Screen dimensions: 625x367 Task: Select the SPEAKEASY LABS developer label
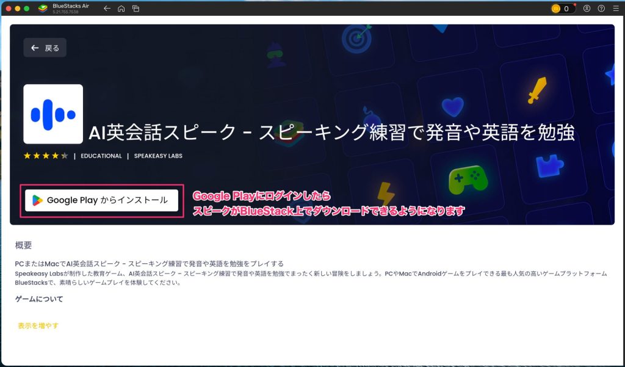pos(158,156)
